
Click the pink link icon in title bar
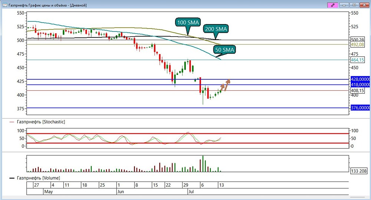point(333,5)
